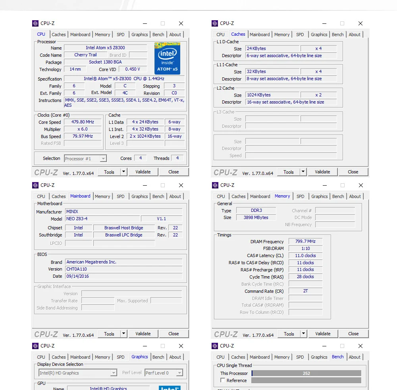Click the BIOS Brand American Megatrends Inc.
This screenshot has width=397, height=390.
(123, 262)
